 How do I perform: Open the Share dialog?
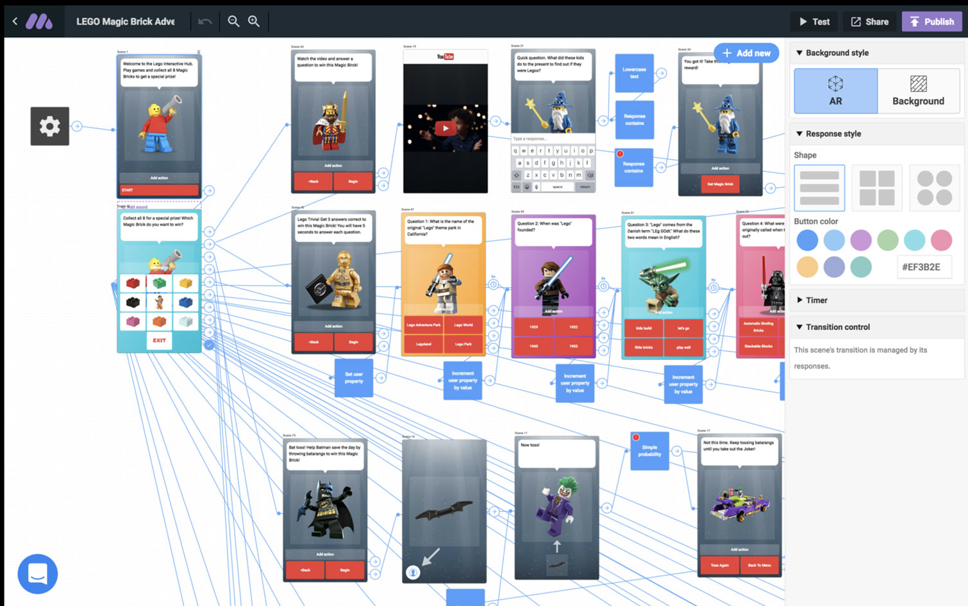tap(869, 22)
